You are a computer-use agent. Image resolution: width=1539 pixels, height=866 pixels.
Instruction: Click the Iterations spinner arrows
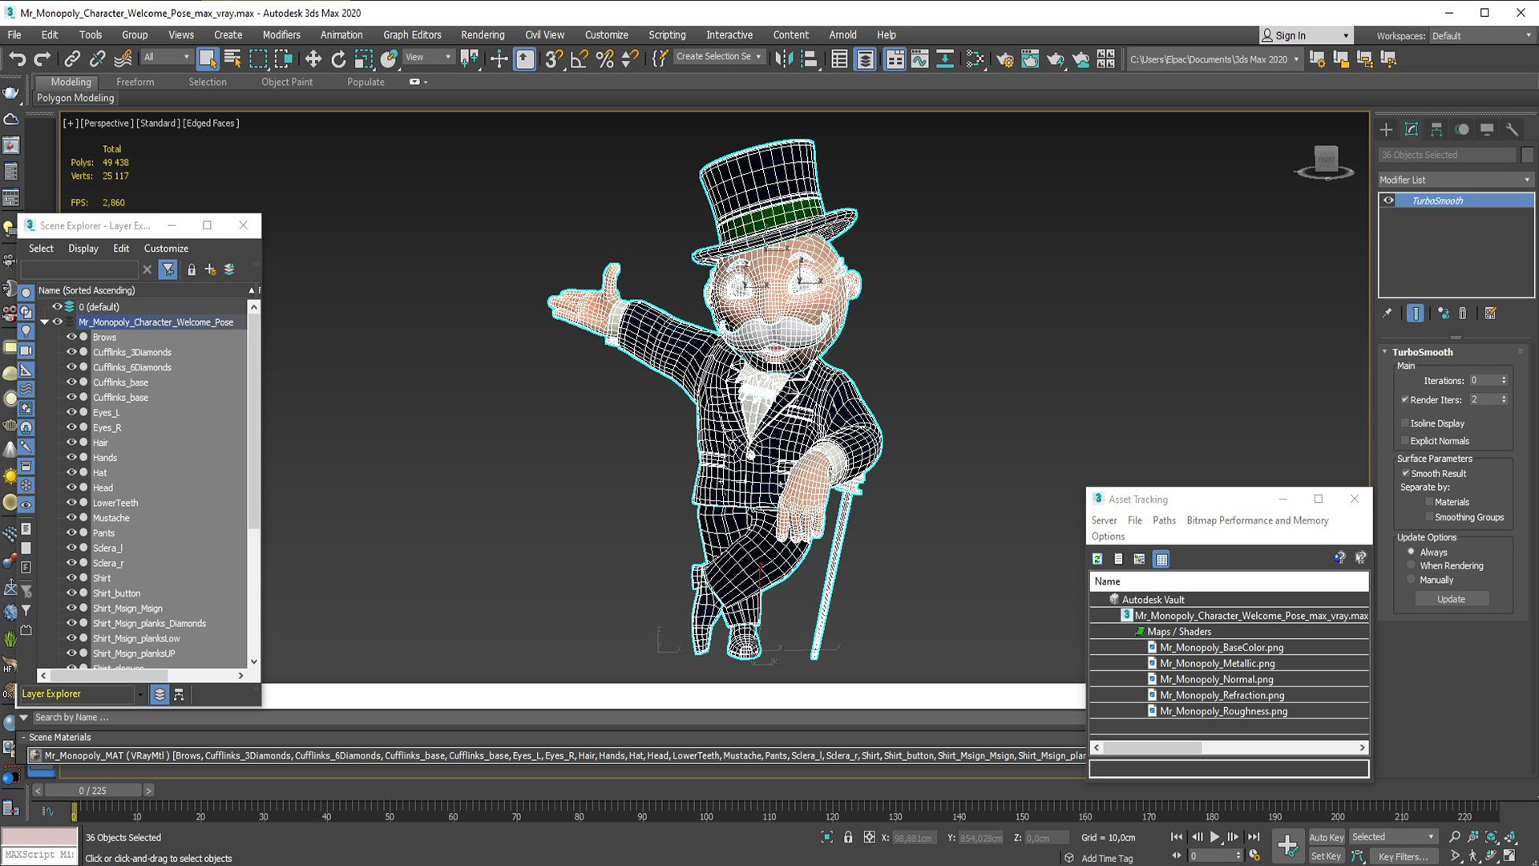(x=1504, y=380)
